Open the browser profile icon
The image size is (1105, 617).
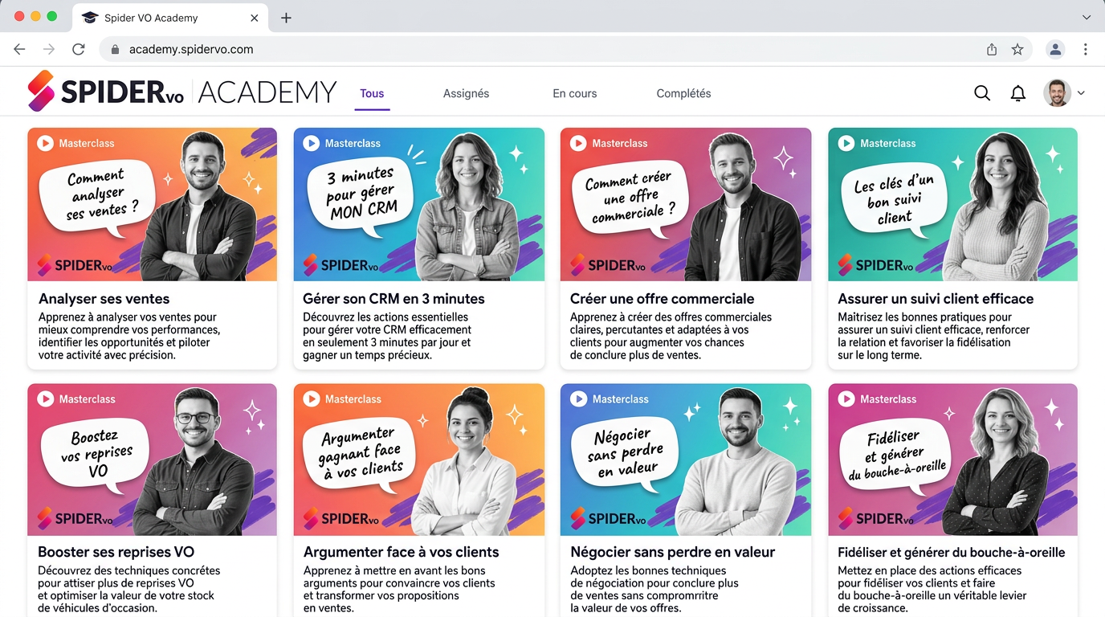pyautogui.click(x=1055, y=49)
